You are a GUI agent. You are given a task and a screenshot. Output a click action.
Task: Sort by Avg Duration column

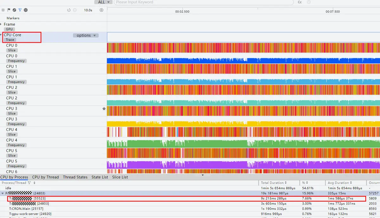pos(351,183)
